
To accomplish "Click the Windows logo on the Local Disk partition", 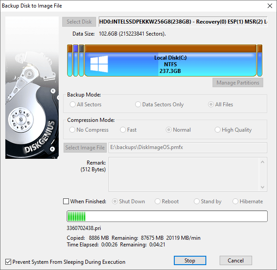I will coord(99,64).
